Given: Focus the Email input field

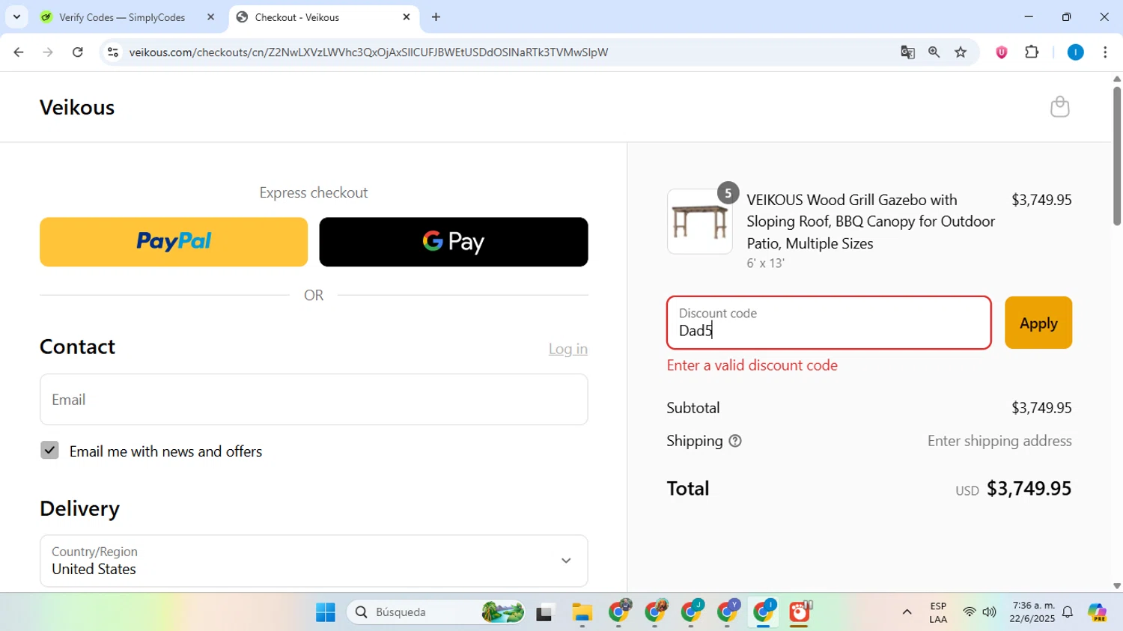Looking at the screenshot, I should point(314,400).
